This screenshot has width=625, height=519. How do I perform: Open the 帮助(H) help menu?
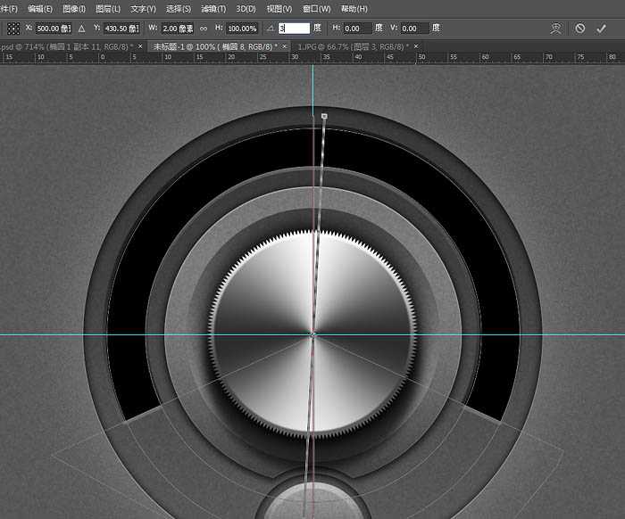pyautogui.click(x=354, y=9)
